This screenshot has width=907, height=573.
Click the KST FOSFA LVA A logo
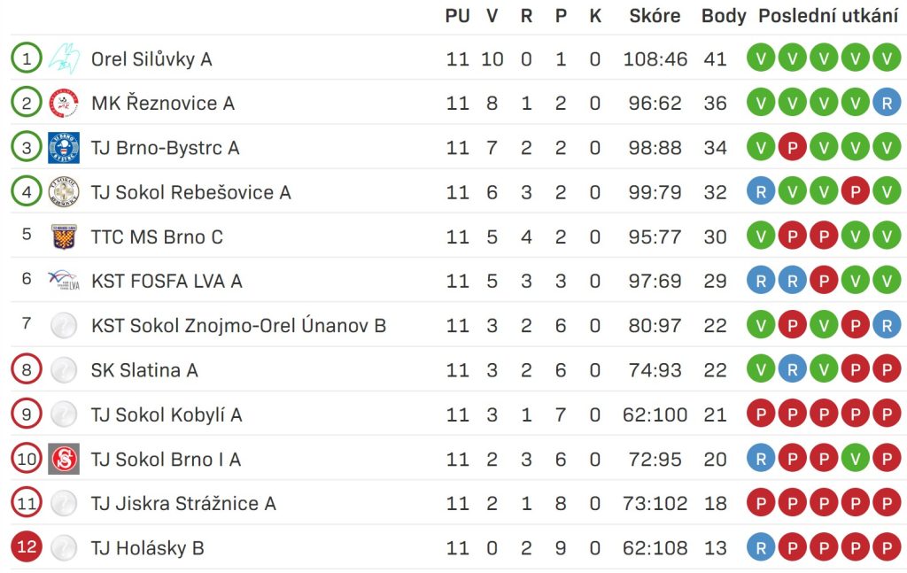(x=64, y=281)
